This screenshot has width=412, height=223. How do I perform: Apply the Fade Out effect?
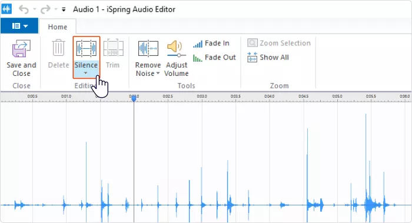(x=214, y=58)
